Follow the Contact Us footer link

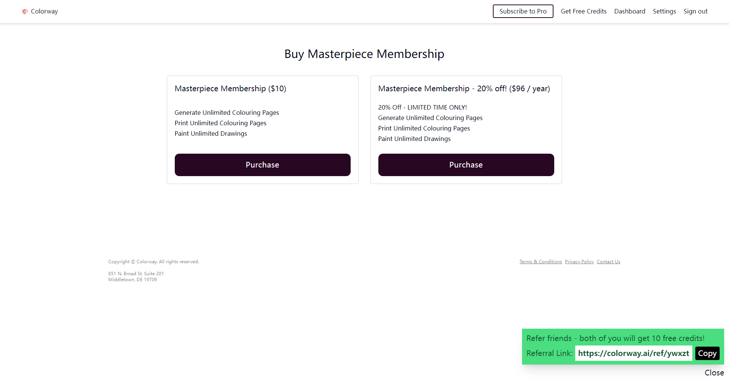tap(608, 262)
